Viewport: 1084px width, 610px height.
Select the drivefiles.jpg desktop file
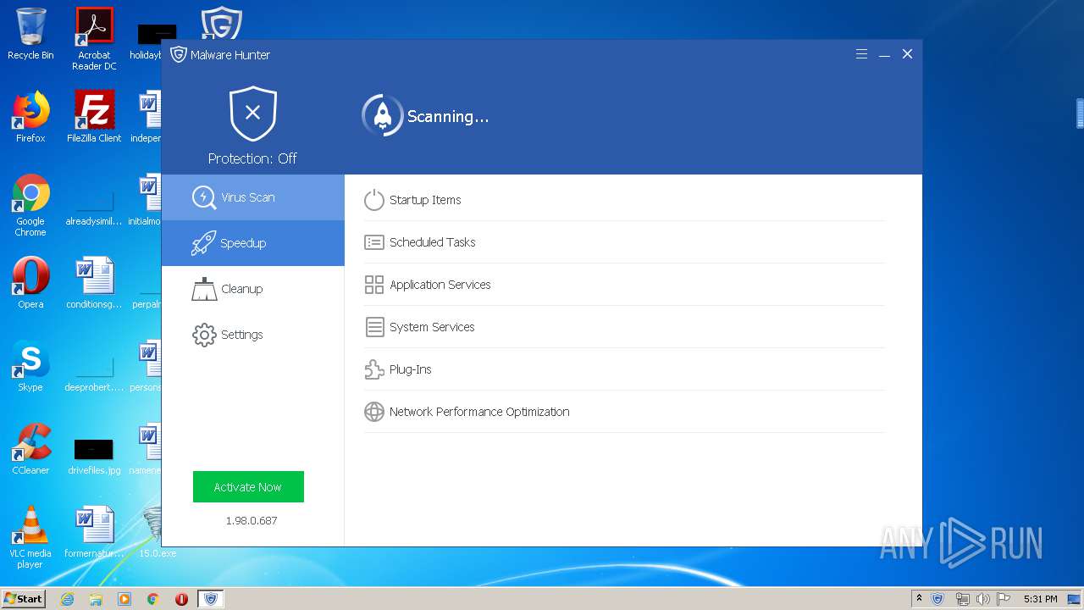pos(94,456)
